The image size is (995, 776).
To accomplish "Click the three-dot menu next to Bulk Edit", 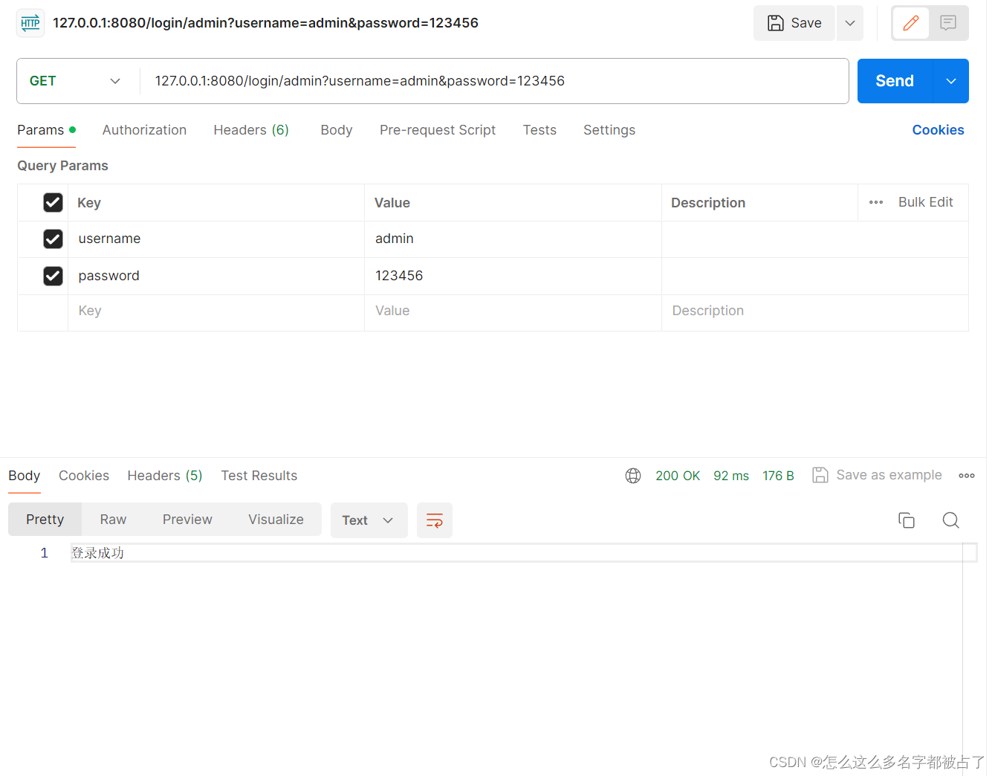I will [x=875, y=202].
